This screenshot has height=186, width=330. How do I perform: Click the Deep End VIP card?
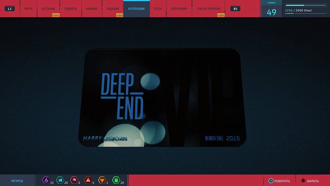click(x=162, y=98)
